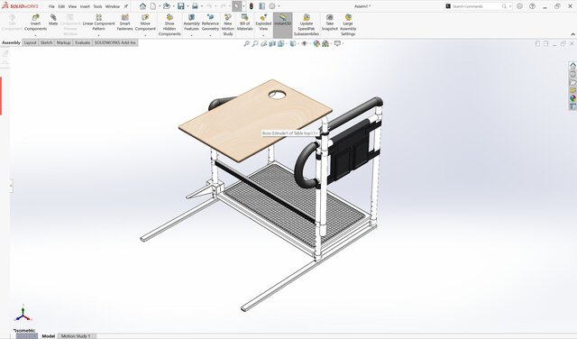Open Reference Geometry tool
The image size is (577, 339).
(210, 23)
